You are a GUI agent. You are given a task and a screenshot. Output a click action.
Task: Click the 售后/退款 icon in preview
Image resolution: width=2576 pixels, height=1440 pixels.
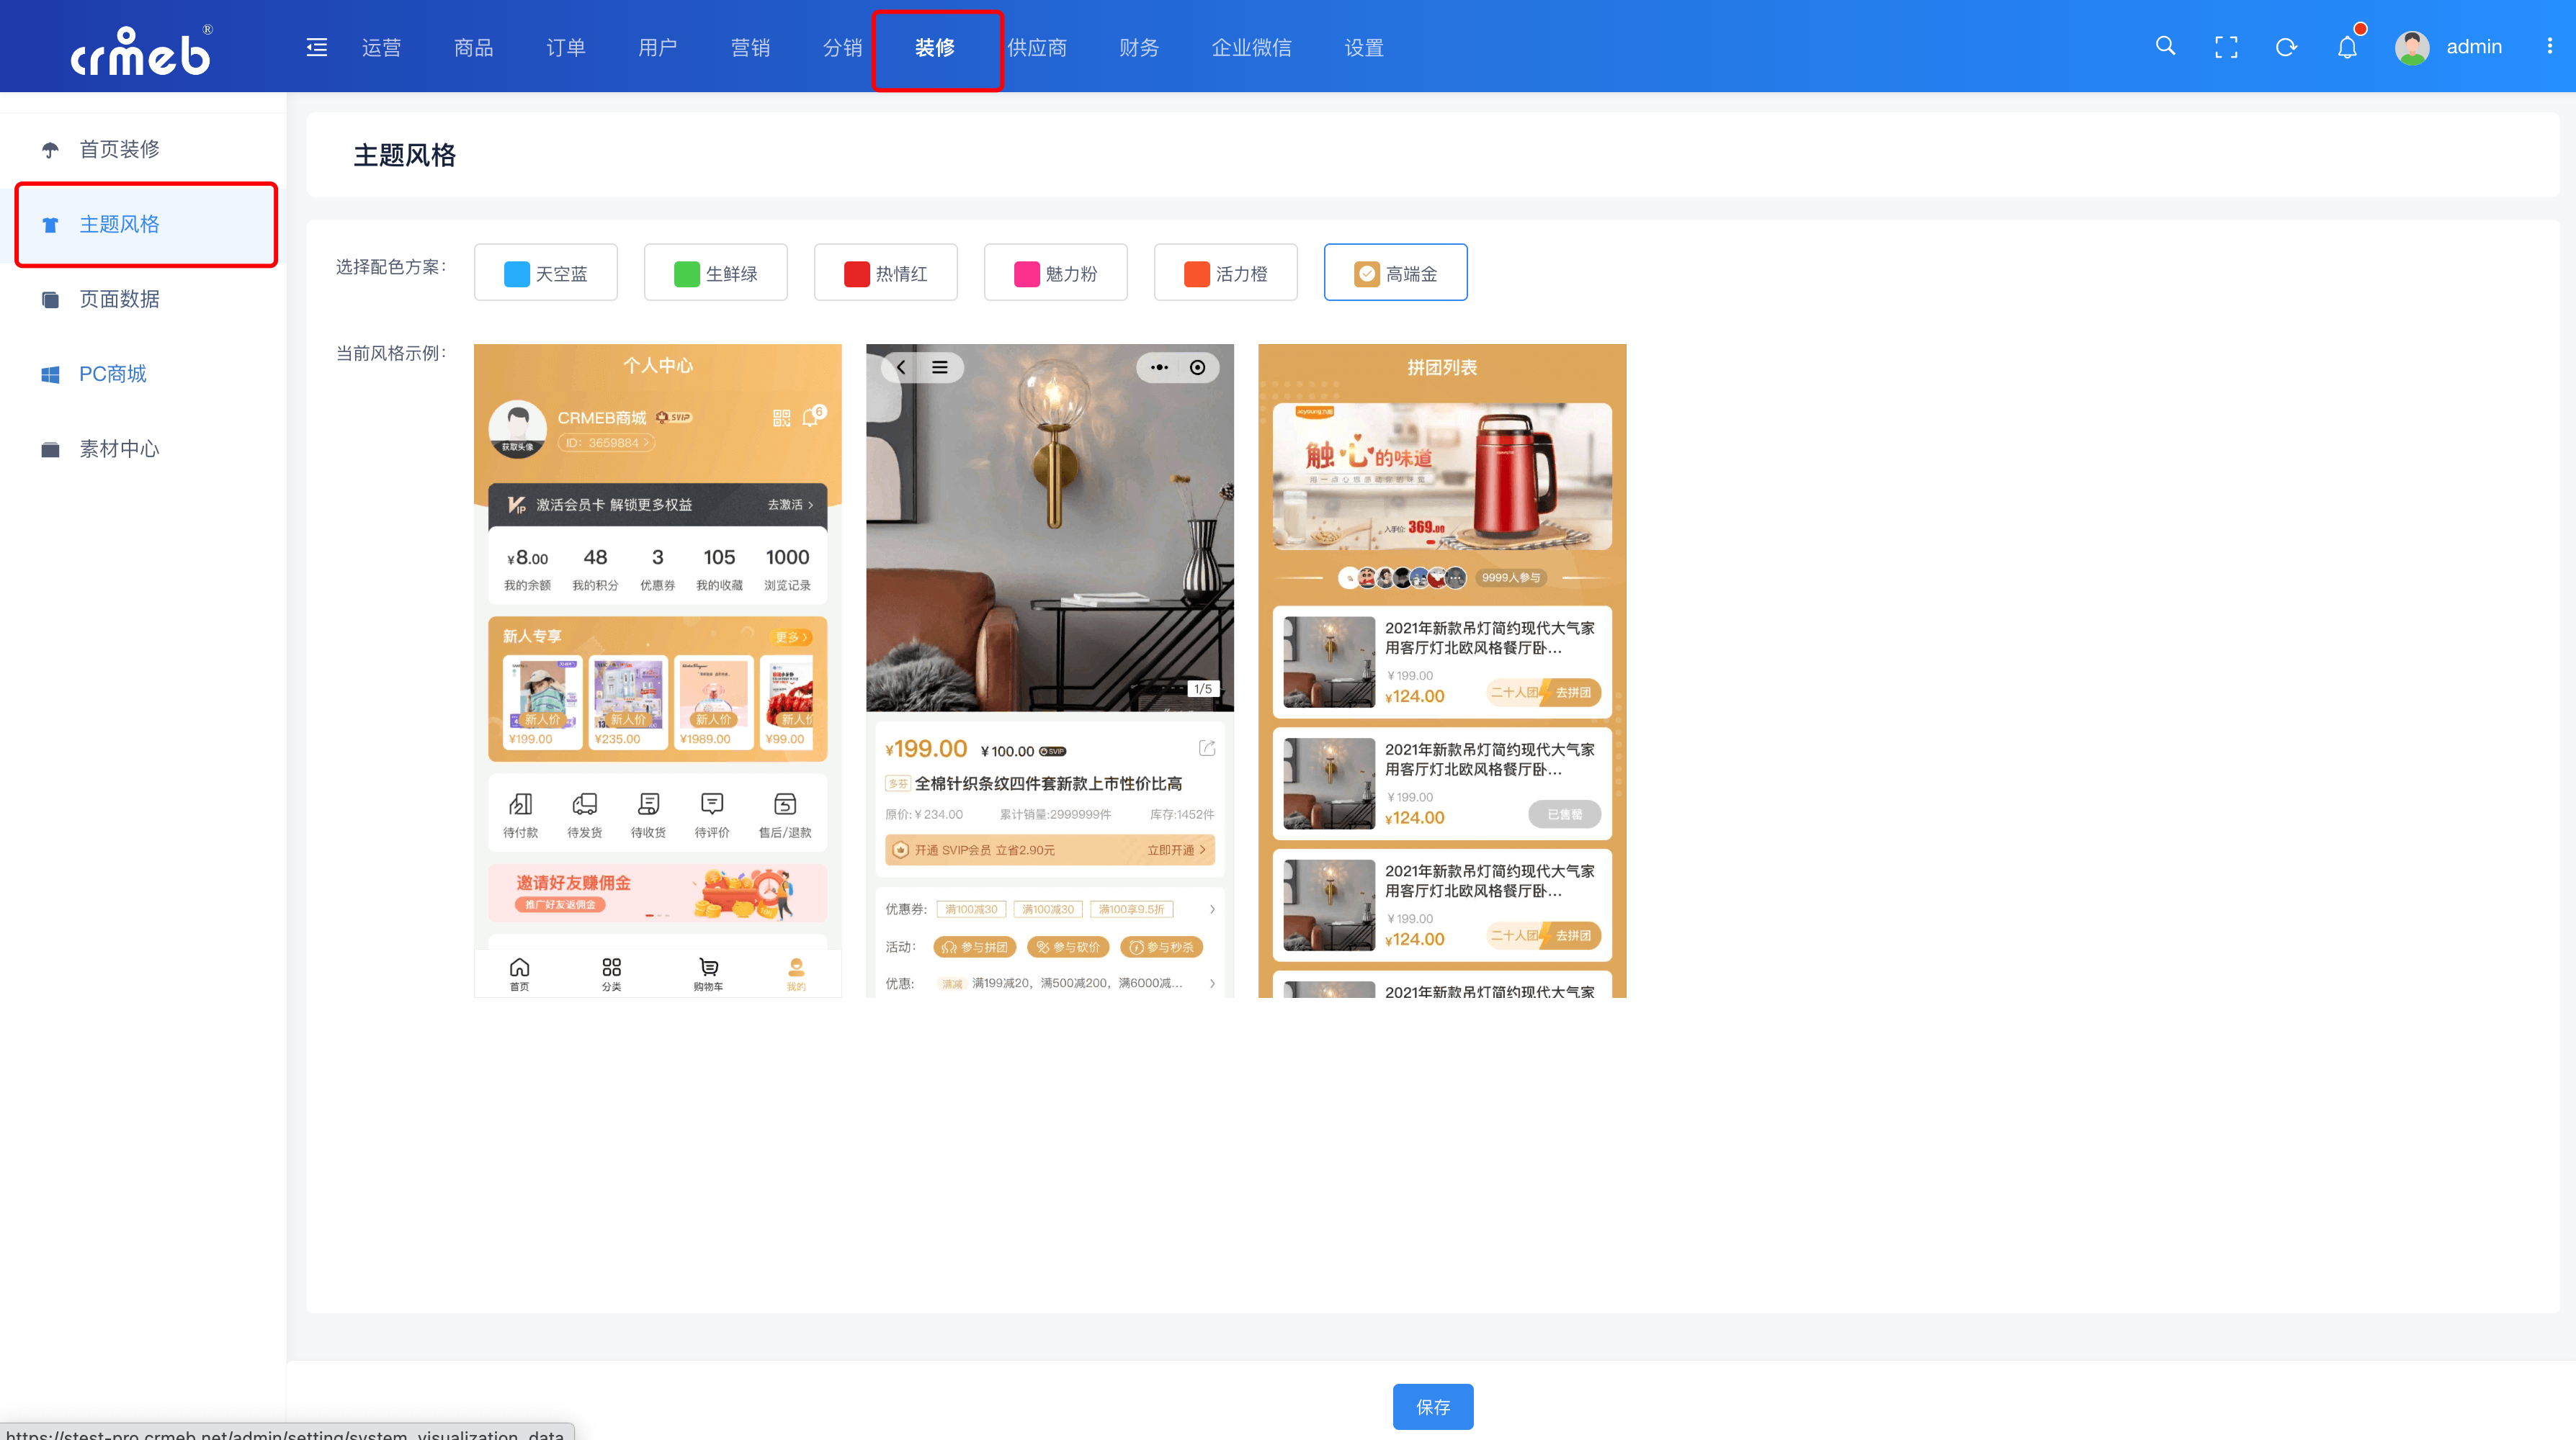point(785,804)
